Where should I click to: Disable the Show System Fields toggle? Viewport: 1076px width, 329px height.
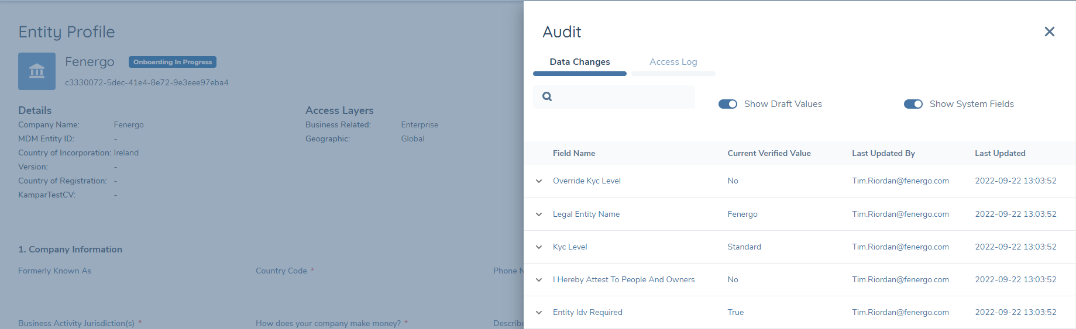[913, 104]
